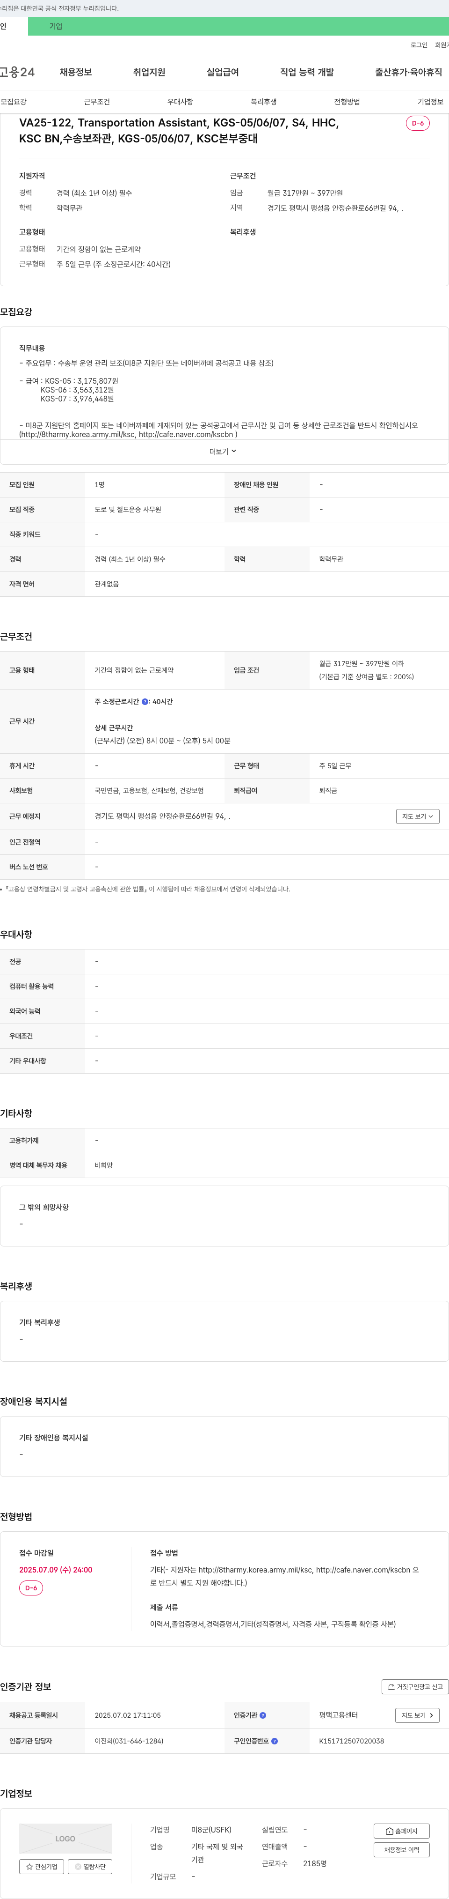Switch to the 기업 tab
The image size is (449, 1899).
pyautogui.click(x=56, y=27)
